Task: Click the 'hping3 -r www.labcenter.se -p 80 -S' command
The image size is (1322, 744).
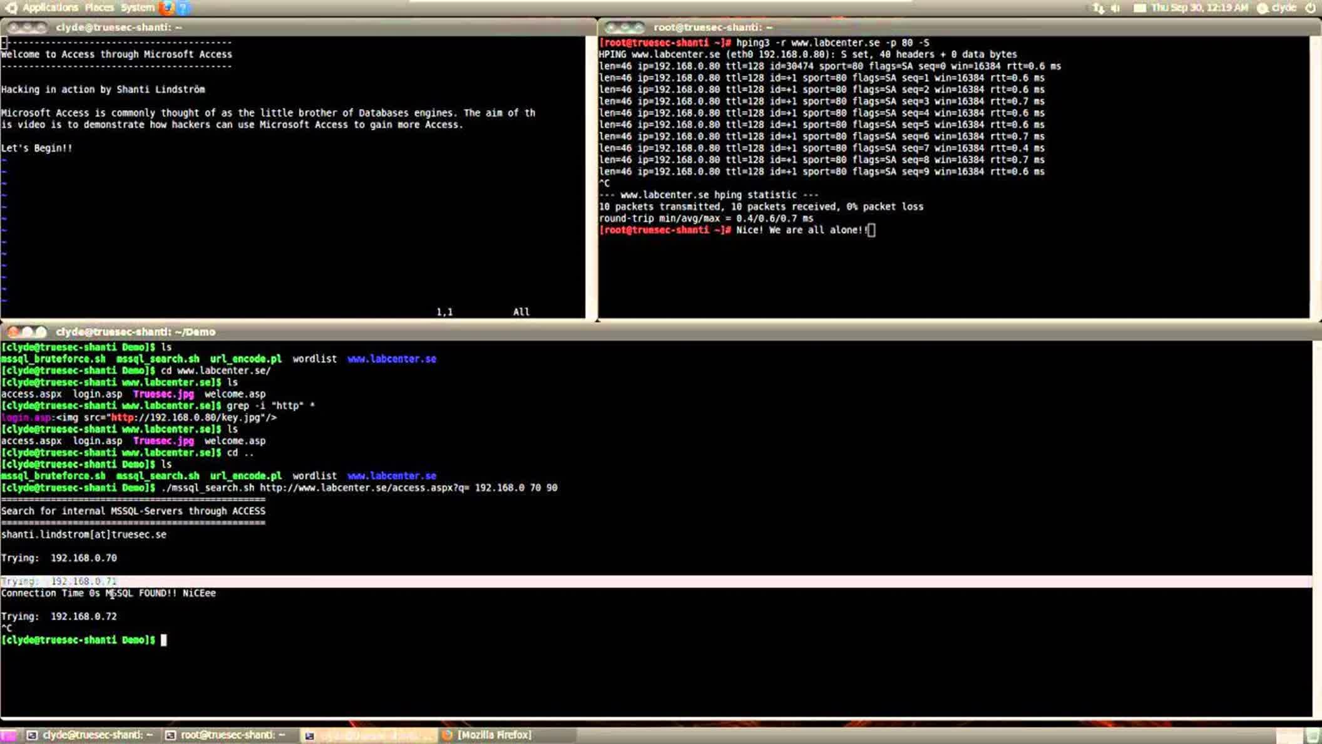Action: (833, 43)
